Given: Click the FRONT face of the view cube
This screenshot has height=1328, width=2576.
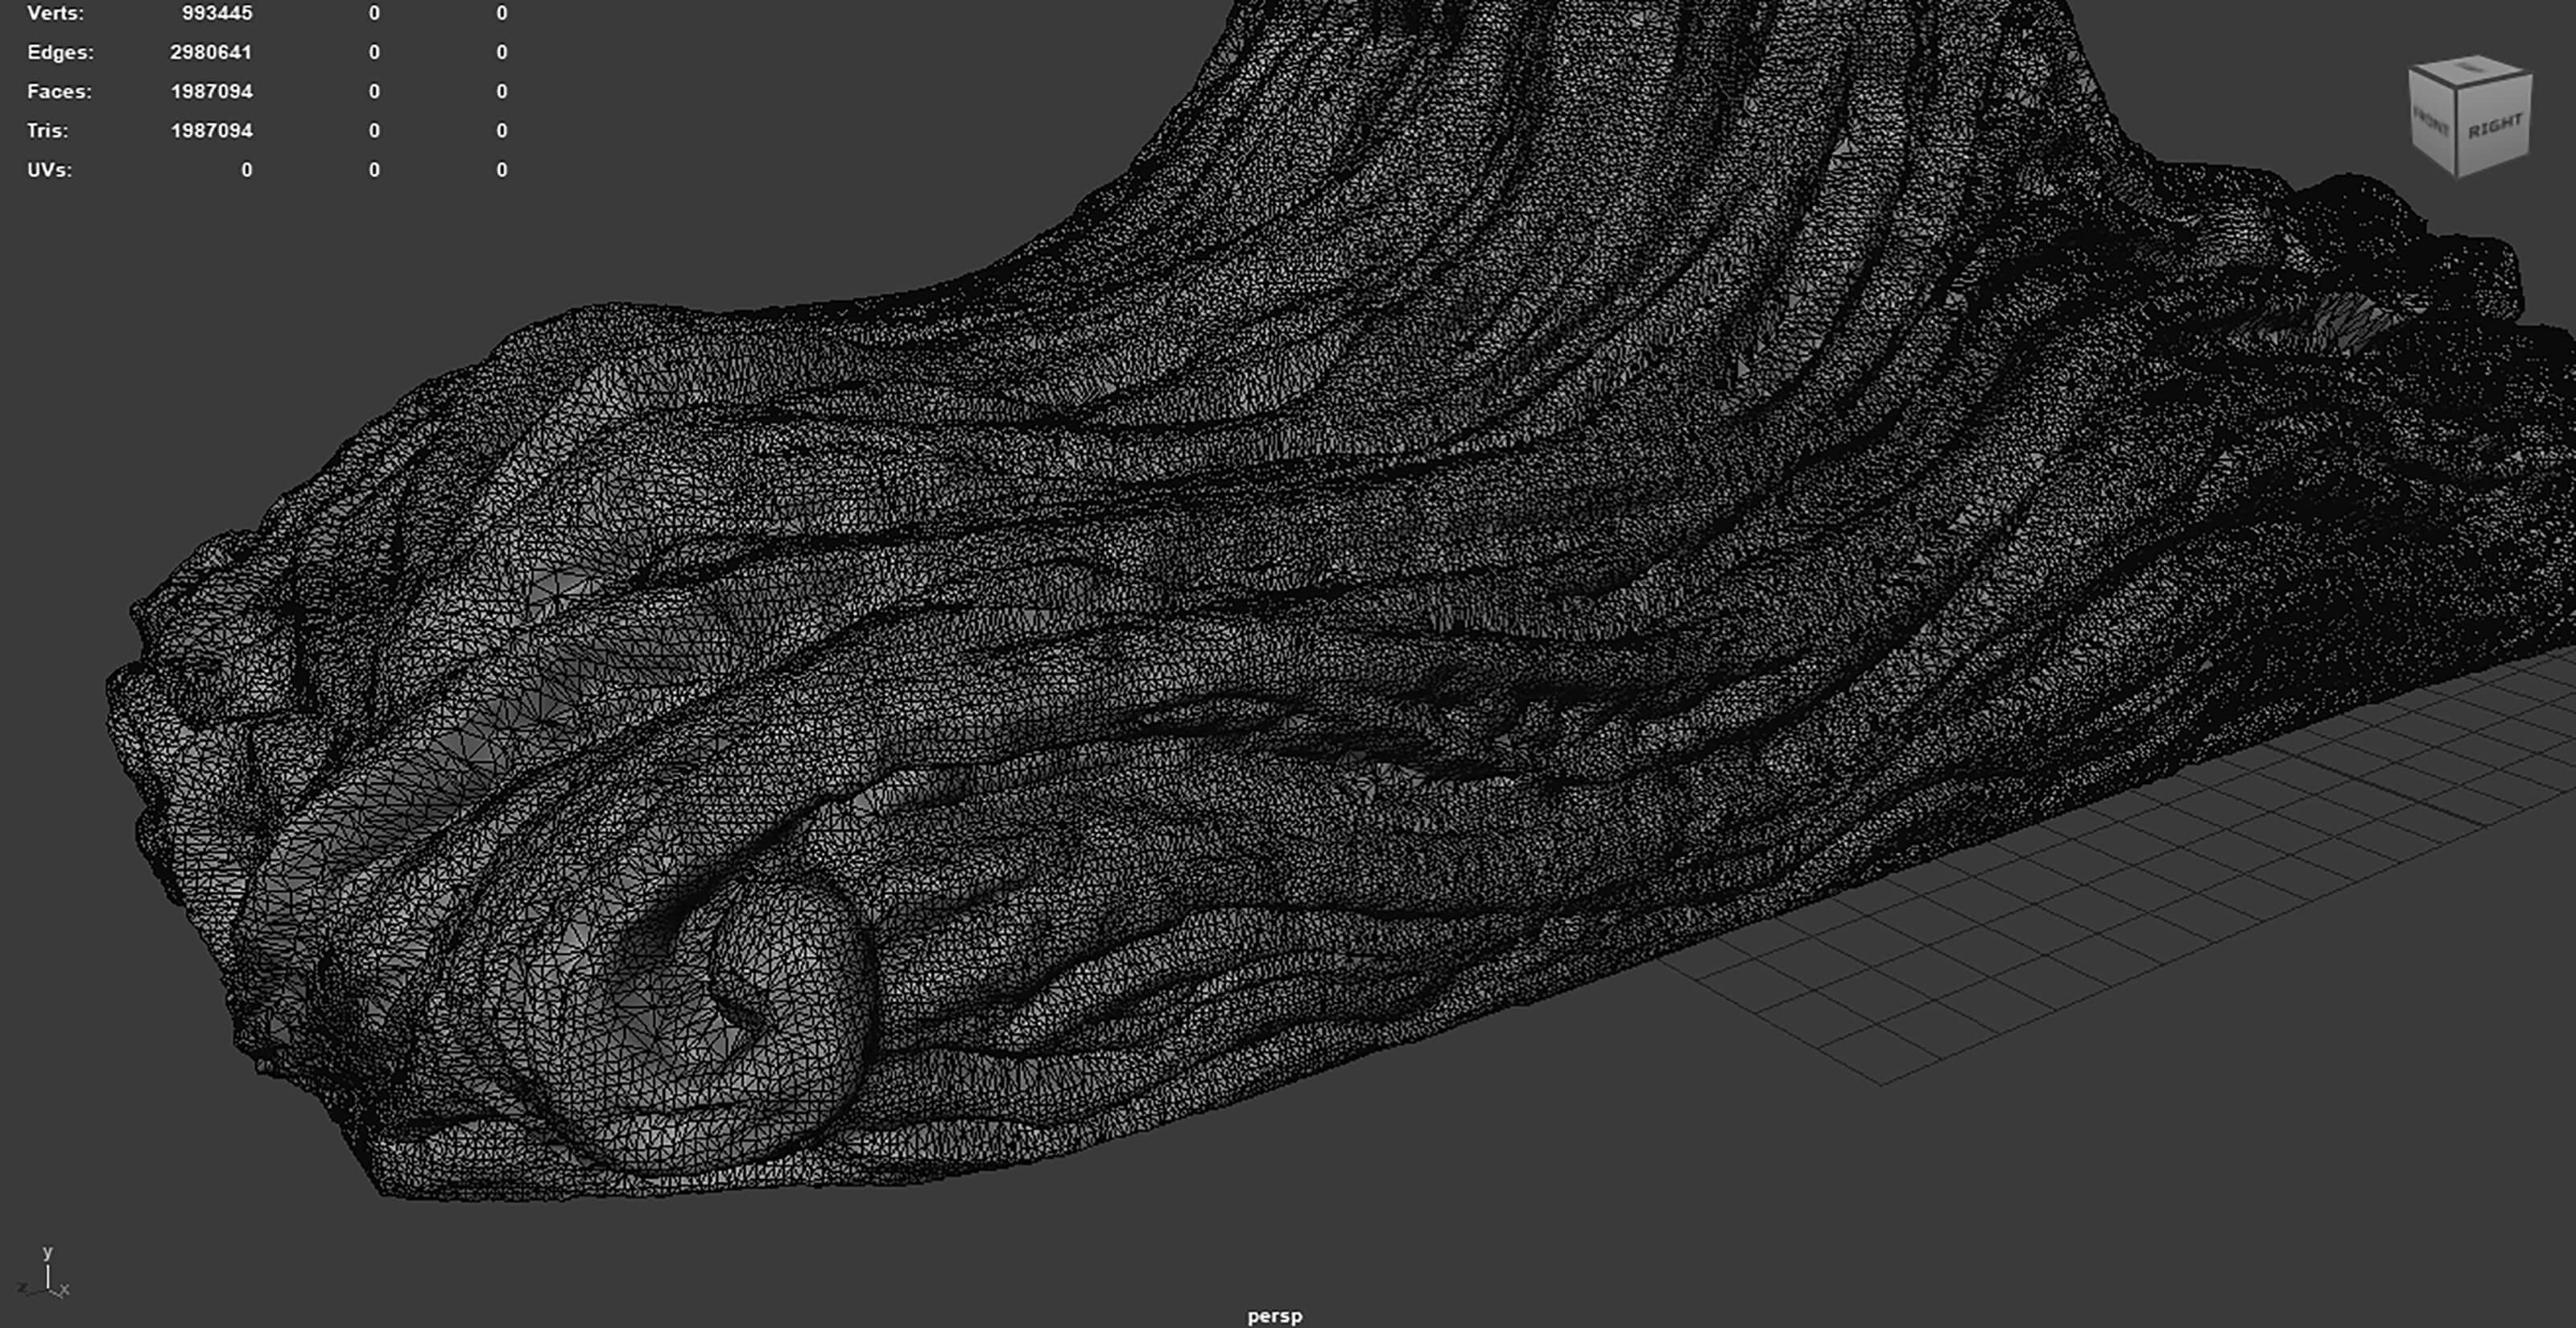Looking at the screenshot, I should 2432,122.
